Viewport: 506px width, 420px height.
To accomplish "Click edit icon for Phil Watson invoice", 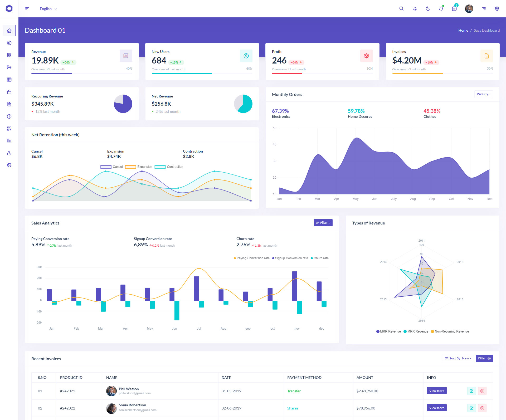I will 471,391.
